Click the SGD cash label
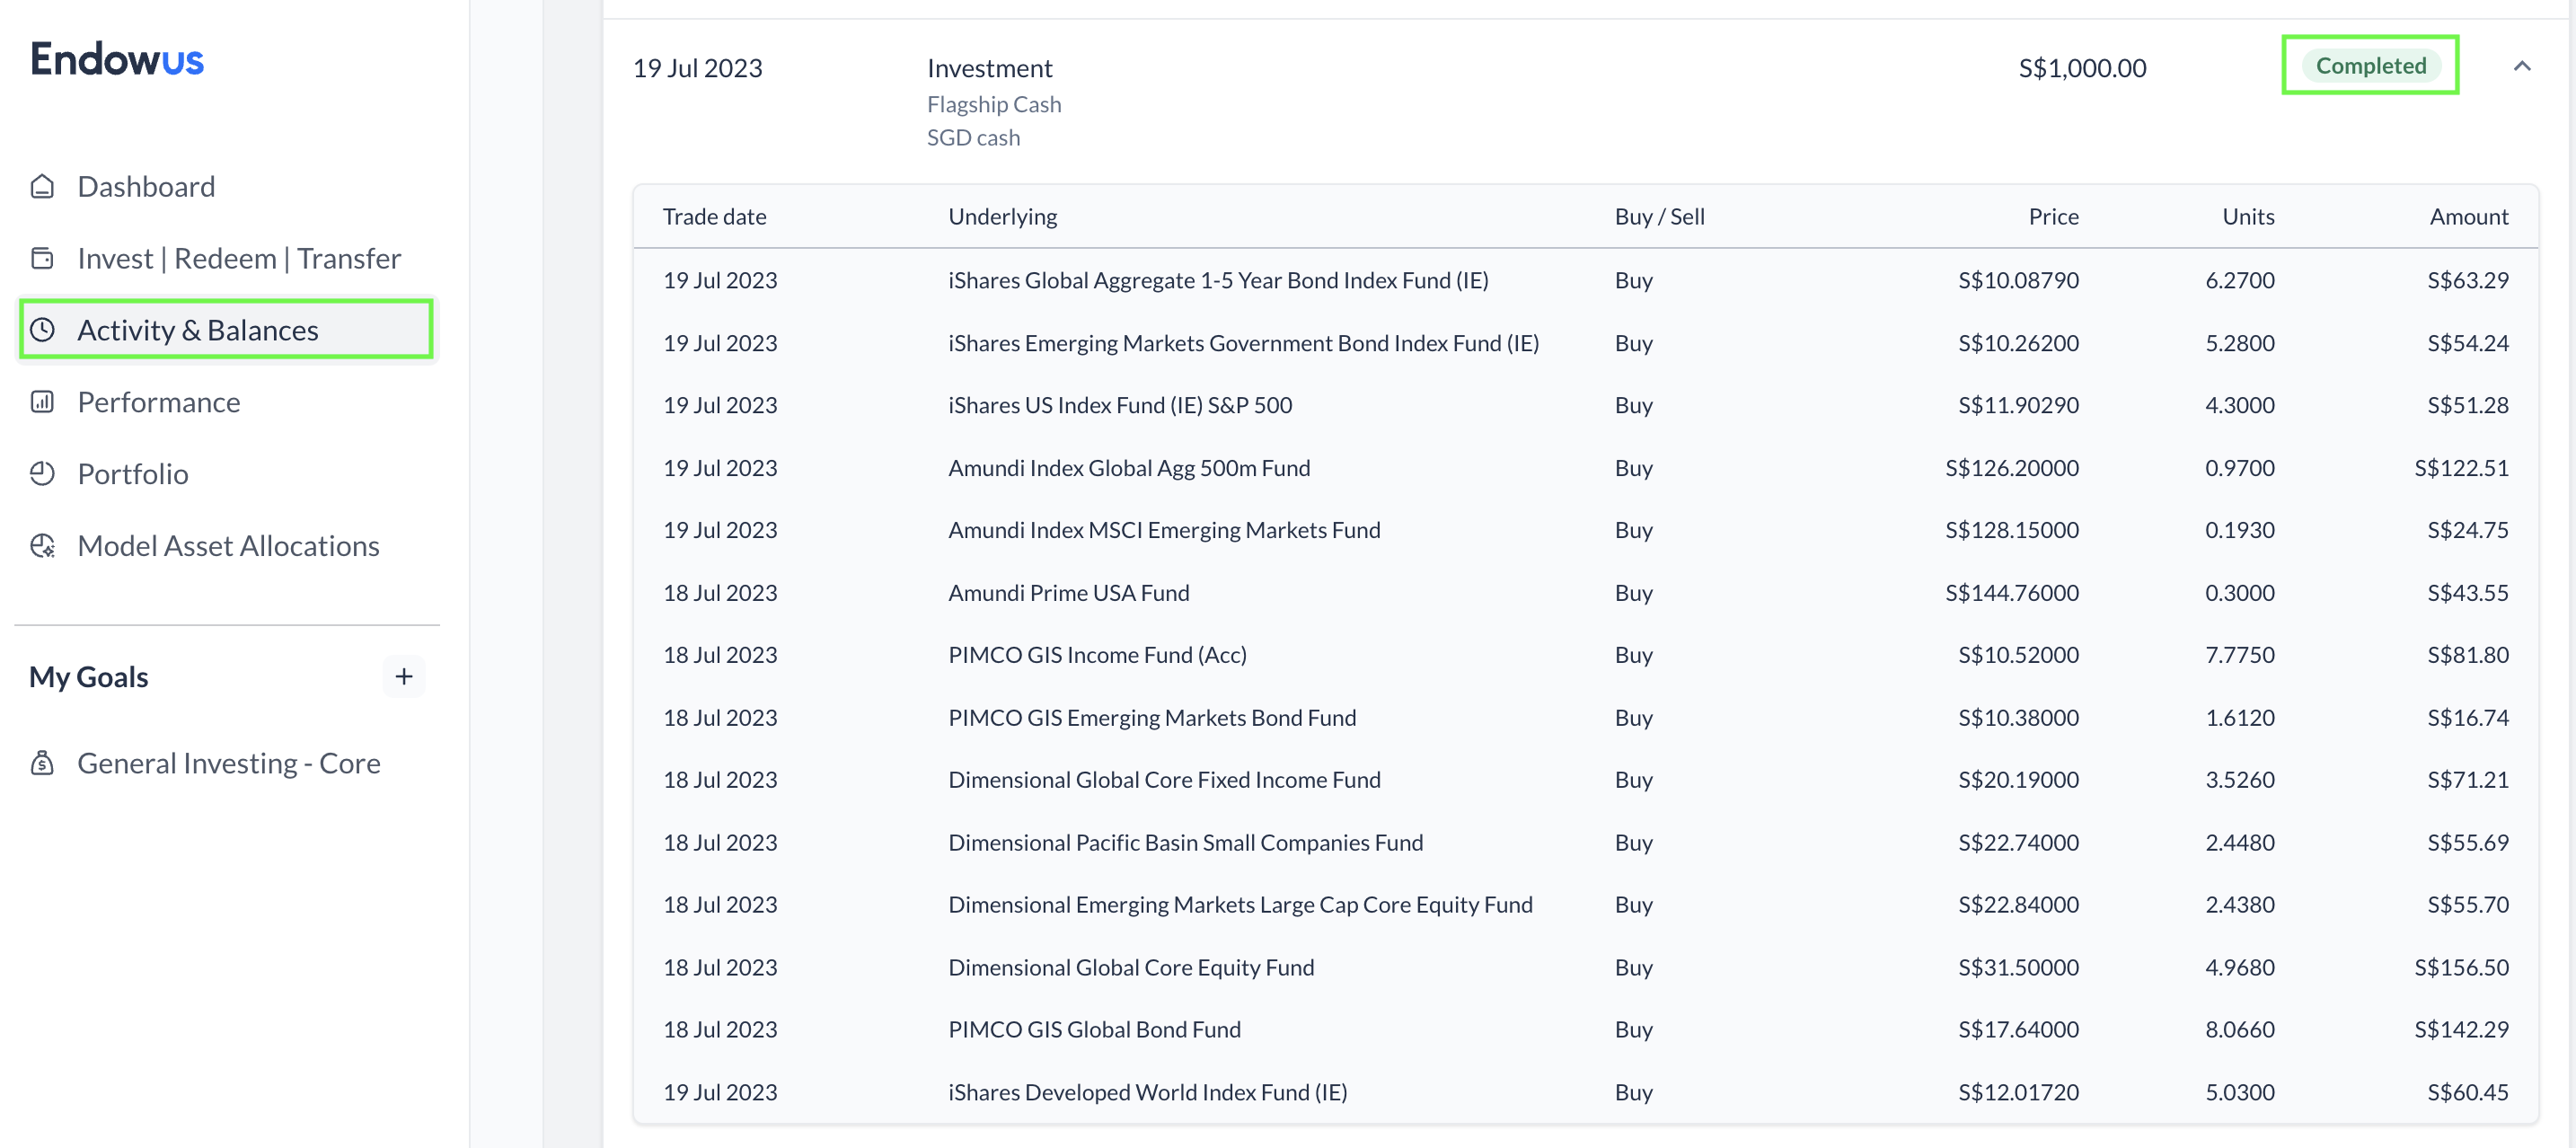The width and height of the screenshot is (2576, 1148). (973, 138)
